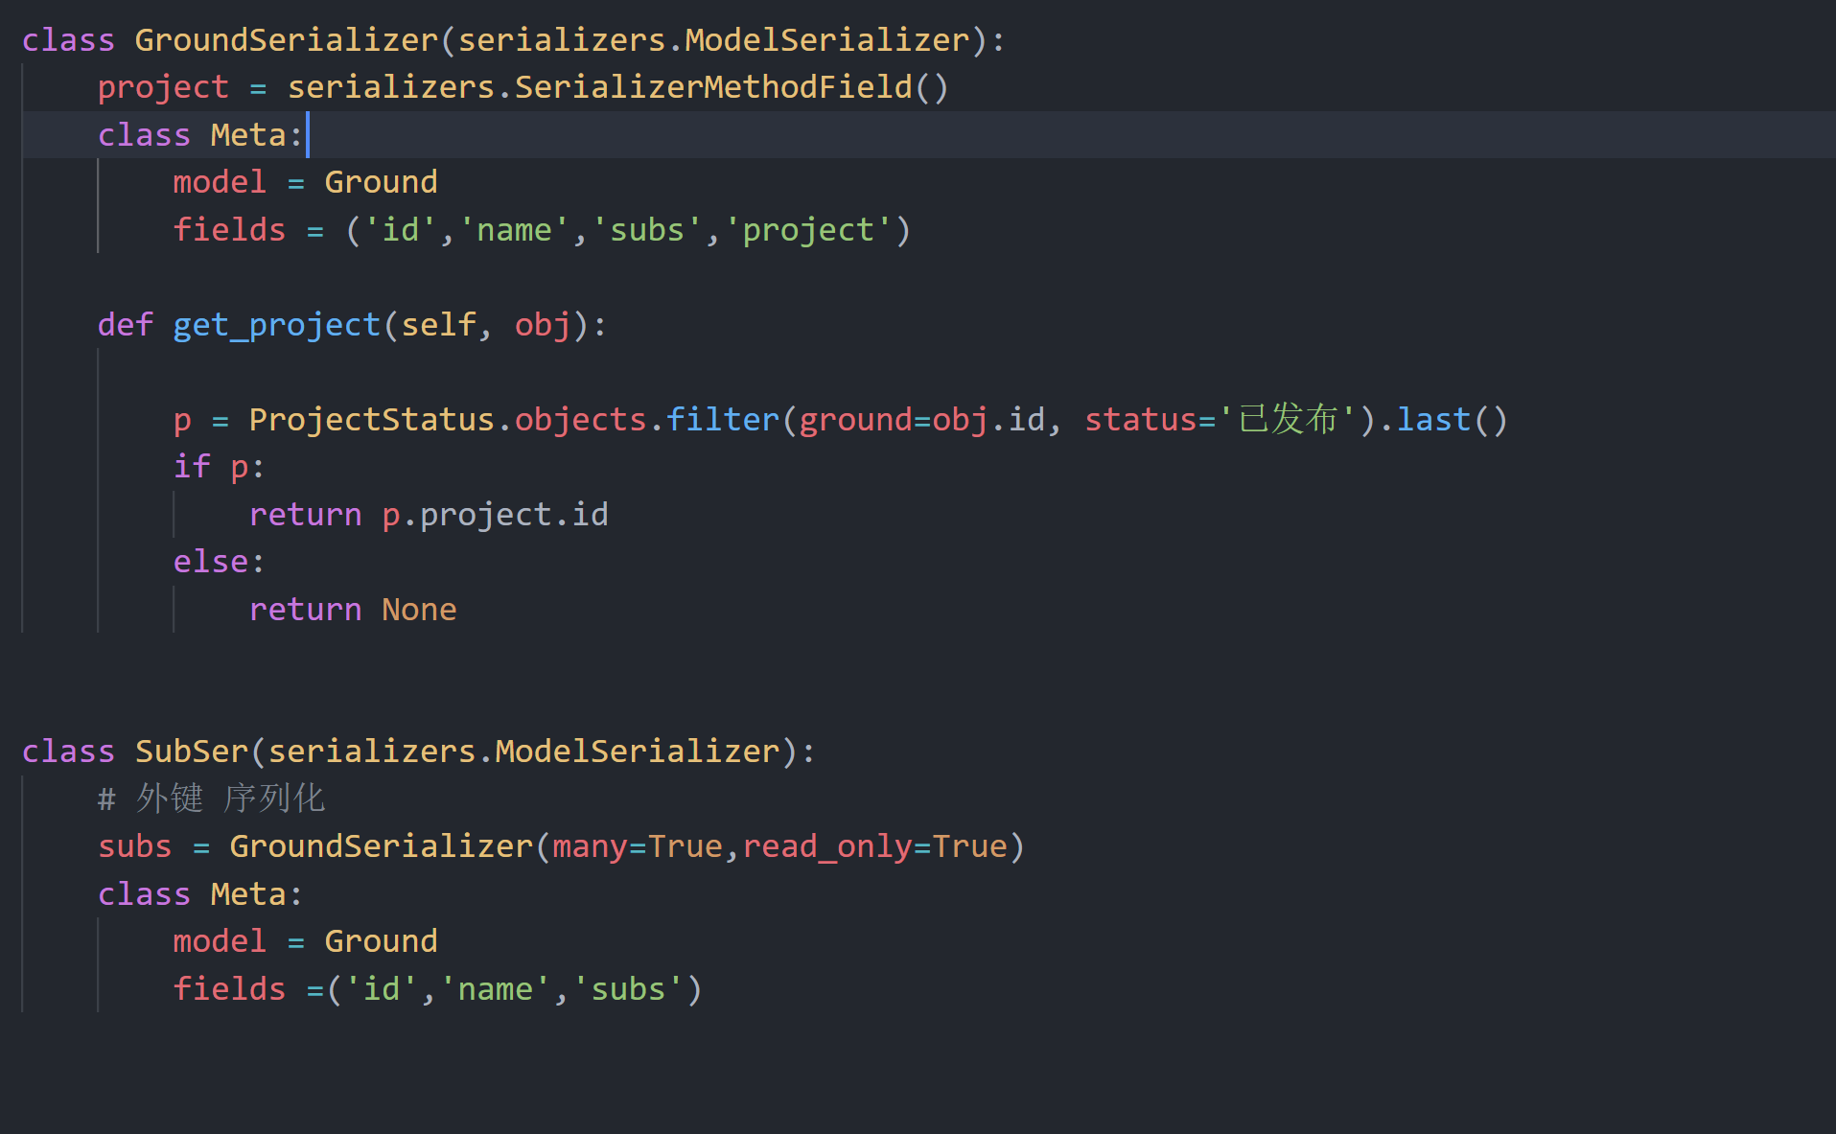The width and height of the screenshot is (1836, 1134).
Task: Click the many=True argument
Action: (638, 846)
